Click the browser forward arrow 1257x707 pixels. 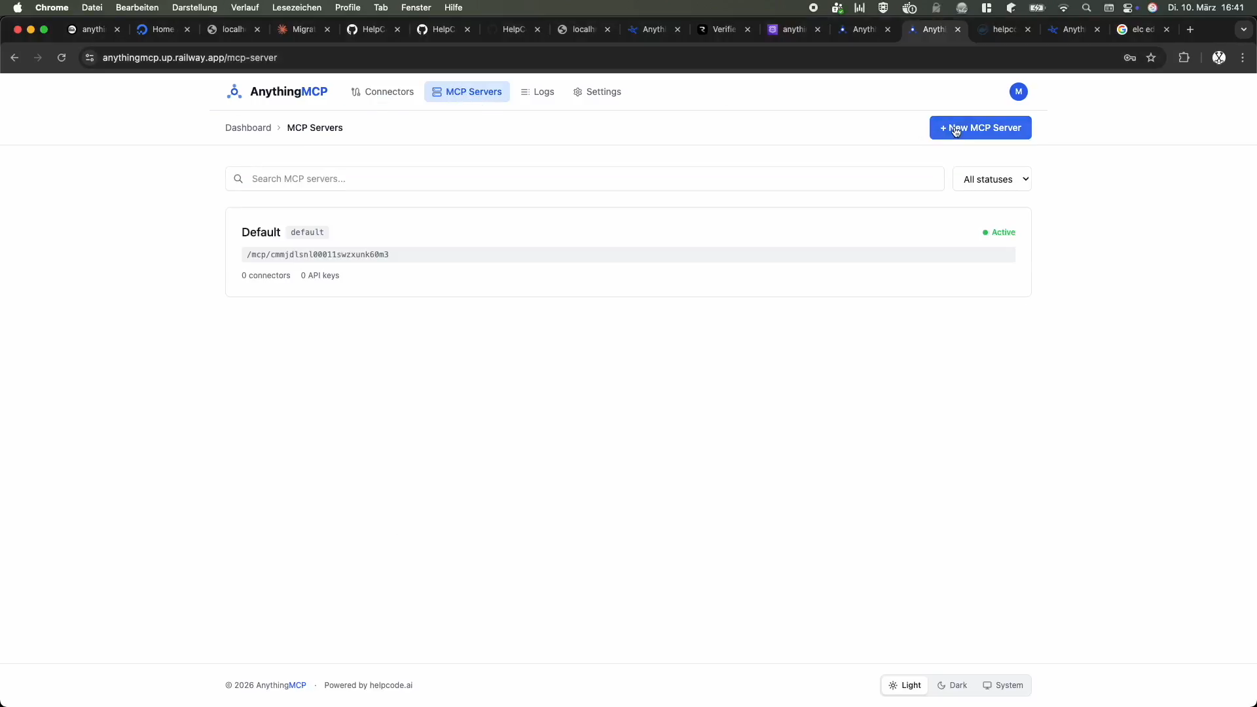point(38,58)
